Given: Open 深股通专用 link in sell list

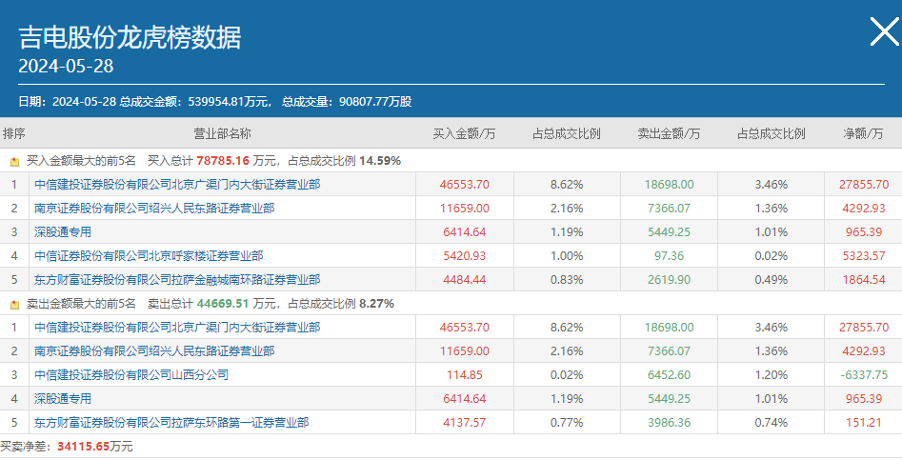Looking at the screenshot, I should coord(63,398).
